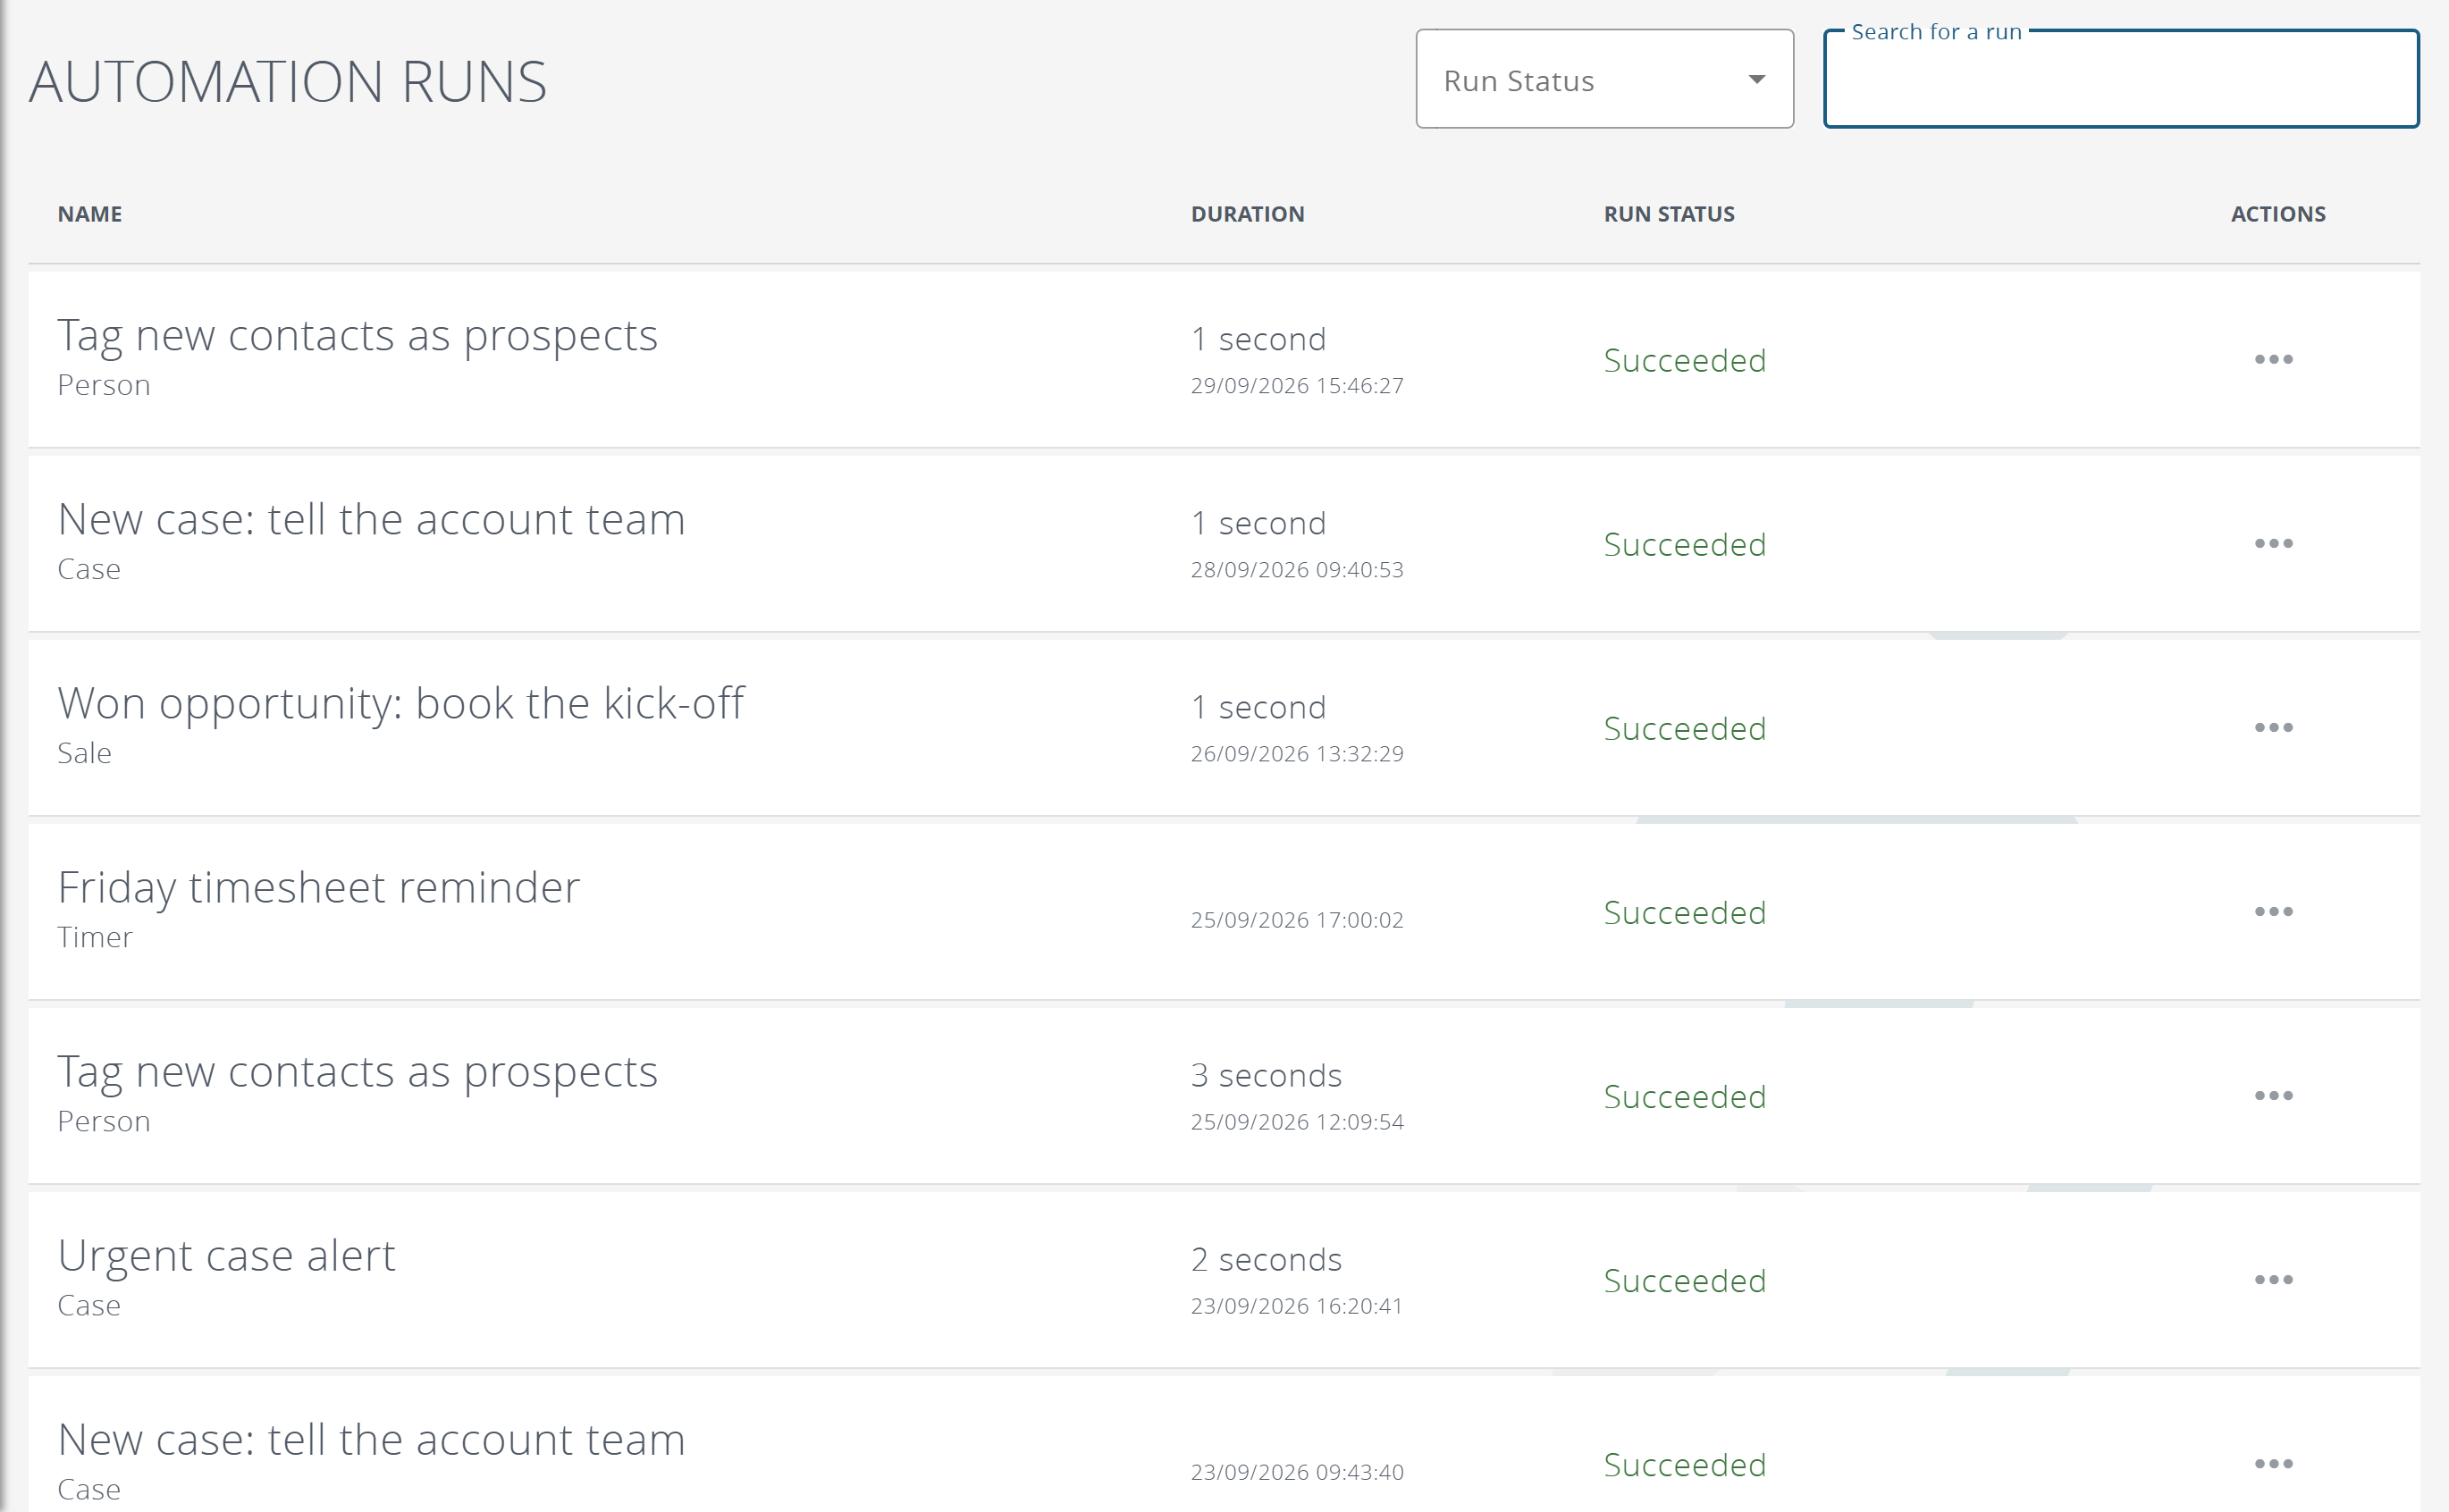The height and width of the screenshot is (1512, 2449).
Task: Open actions menu for the 29/09/2026 Tag new contacts run
Action: pos(2273,359)
